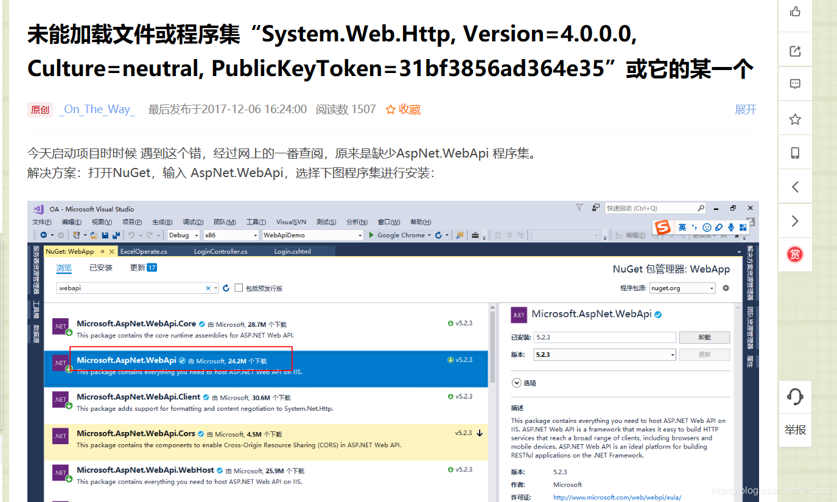This screenshot has height=502, width=837.
Task: Click the 卸载 uninstall button
Action: click(x=704, y=337)
